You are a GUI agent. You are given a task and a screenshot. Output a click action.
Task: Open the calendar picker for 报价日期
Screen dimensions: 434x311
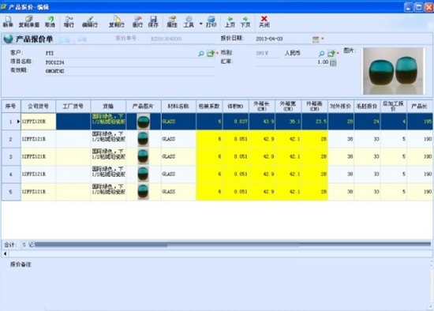[316, 39]
